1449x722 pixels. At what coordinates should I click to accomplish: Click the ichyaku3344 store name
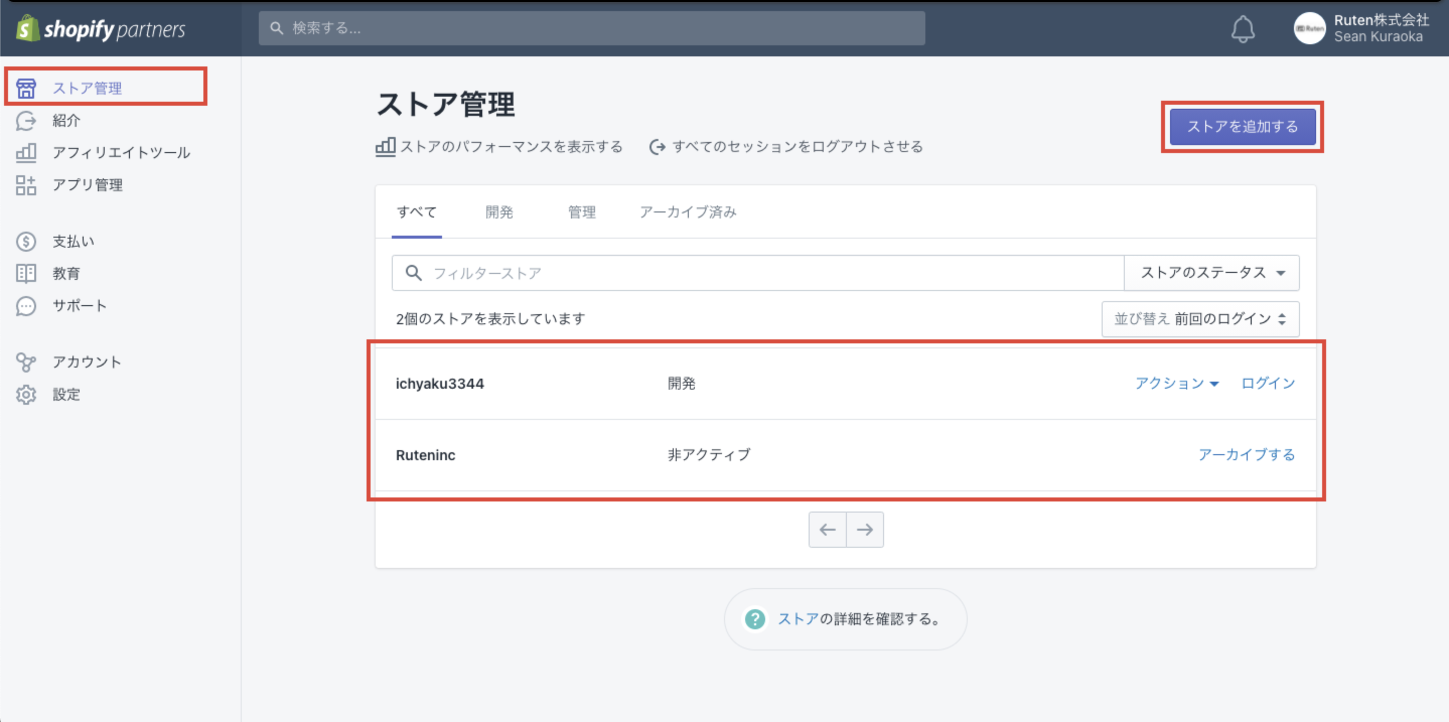coord(440,384)
